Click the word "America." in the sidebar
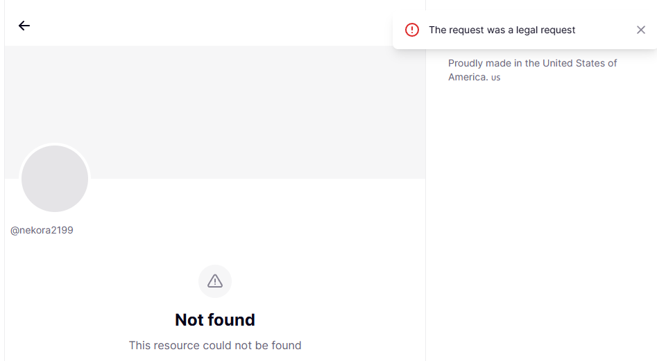Image resolution: width=657 pixels, height=361 pixels. click(468, 77)
